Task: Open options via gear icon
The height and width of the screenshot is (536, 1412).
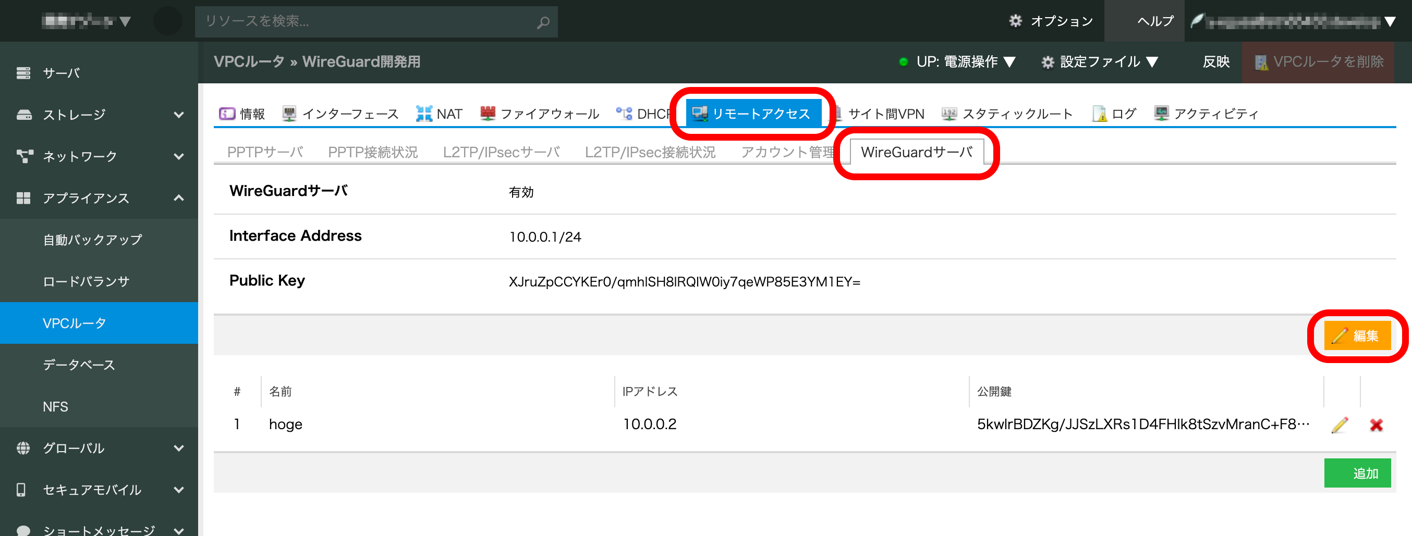Action: 1016,21
